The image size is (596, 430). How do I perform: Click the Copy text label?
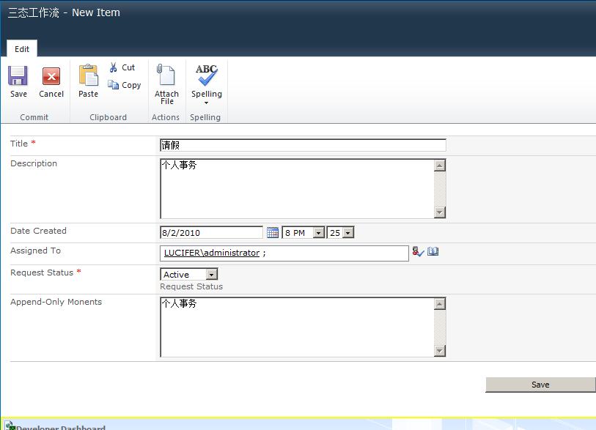click(131, 86)
